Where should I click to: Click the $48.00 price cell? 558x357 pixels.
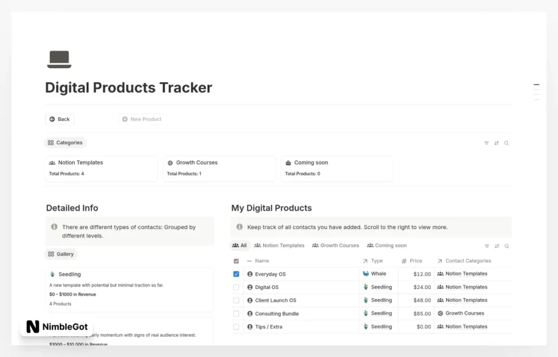pos(416,300)
